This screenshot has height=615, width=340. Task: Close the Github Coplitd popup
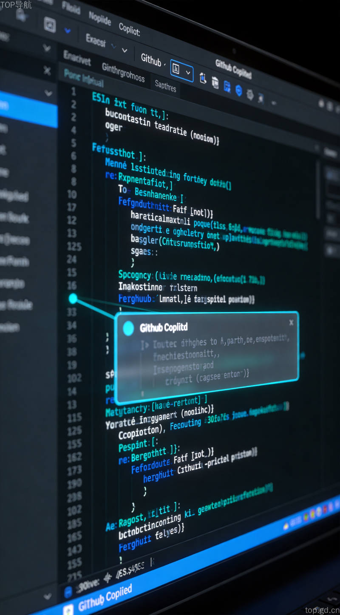pos(291,323)
